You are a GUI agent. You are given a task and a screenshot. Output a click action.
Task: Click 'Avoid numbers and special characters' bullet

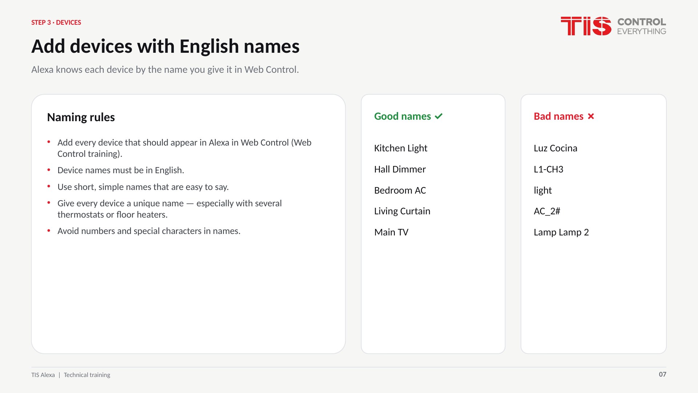point(149,231)
